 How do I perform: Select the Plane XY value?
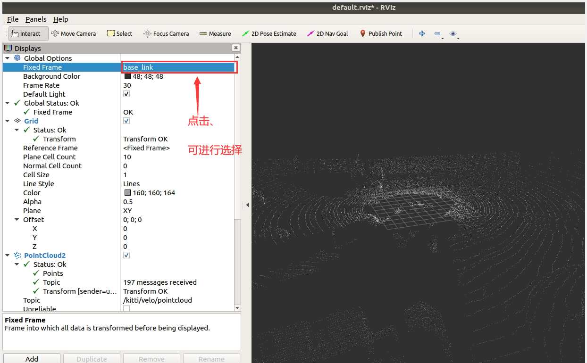[x=127, y=211]
